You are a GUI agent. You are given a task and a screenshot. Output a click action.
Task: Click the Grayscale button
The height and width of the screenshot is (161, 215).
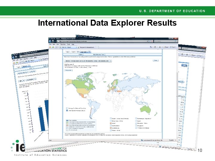68,70
